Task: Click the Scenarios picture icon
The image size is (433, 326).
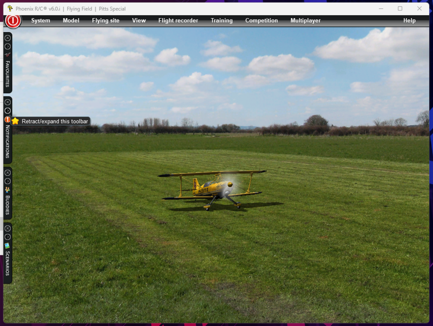Action: point(7,245)
